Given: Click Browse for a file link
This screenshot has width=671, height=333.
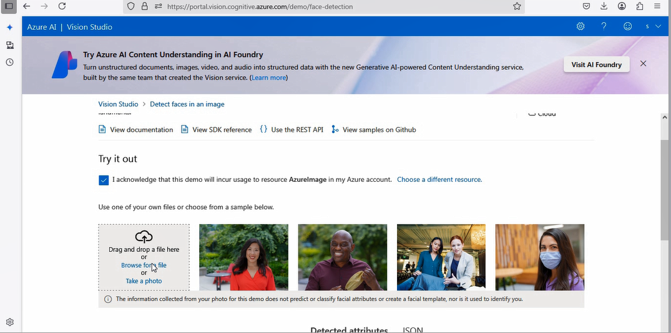Looking at the screenshot, I should tap(144, 266).
